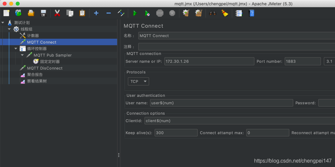Click the split pane divider handle dots
The width and height of the screenshot is (335, 167).
click(119, 155)
